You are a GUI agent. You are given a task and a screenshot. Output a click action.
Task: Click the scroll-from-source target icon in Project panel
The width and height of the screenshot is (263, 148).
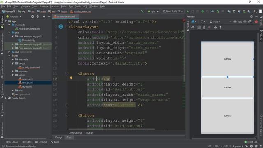click(x=32, y=16)
